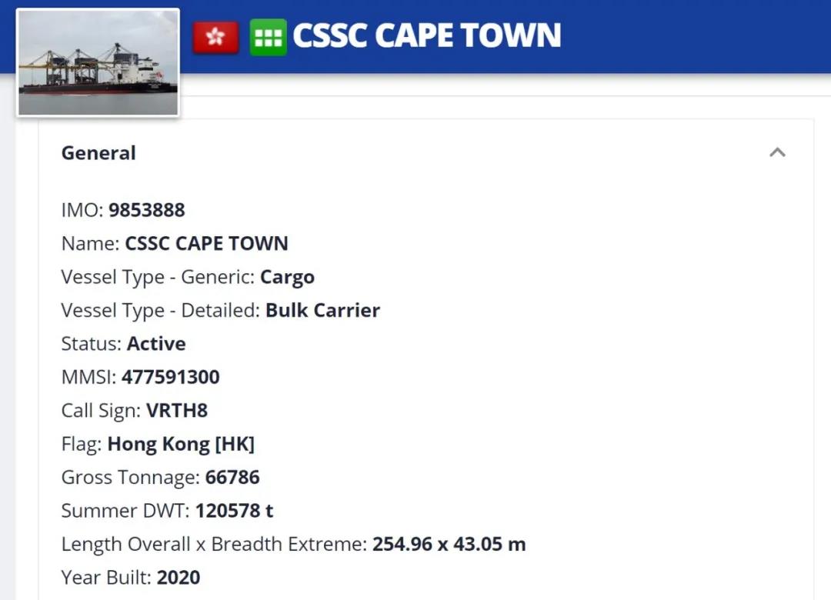The image size is (831, 600).
Task: Collapse the General section chevron
Action: click(777, 152)
